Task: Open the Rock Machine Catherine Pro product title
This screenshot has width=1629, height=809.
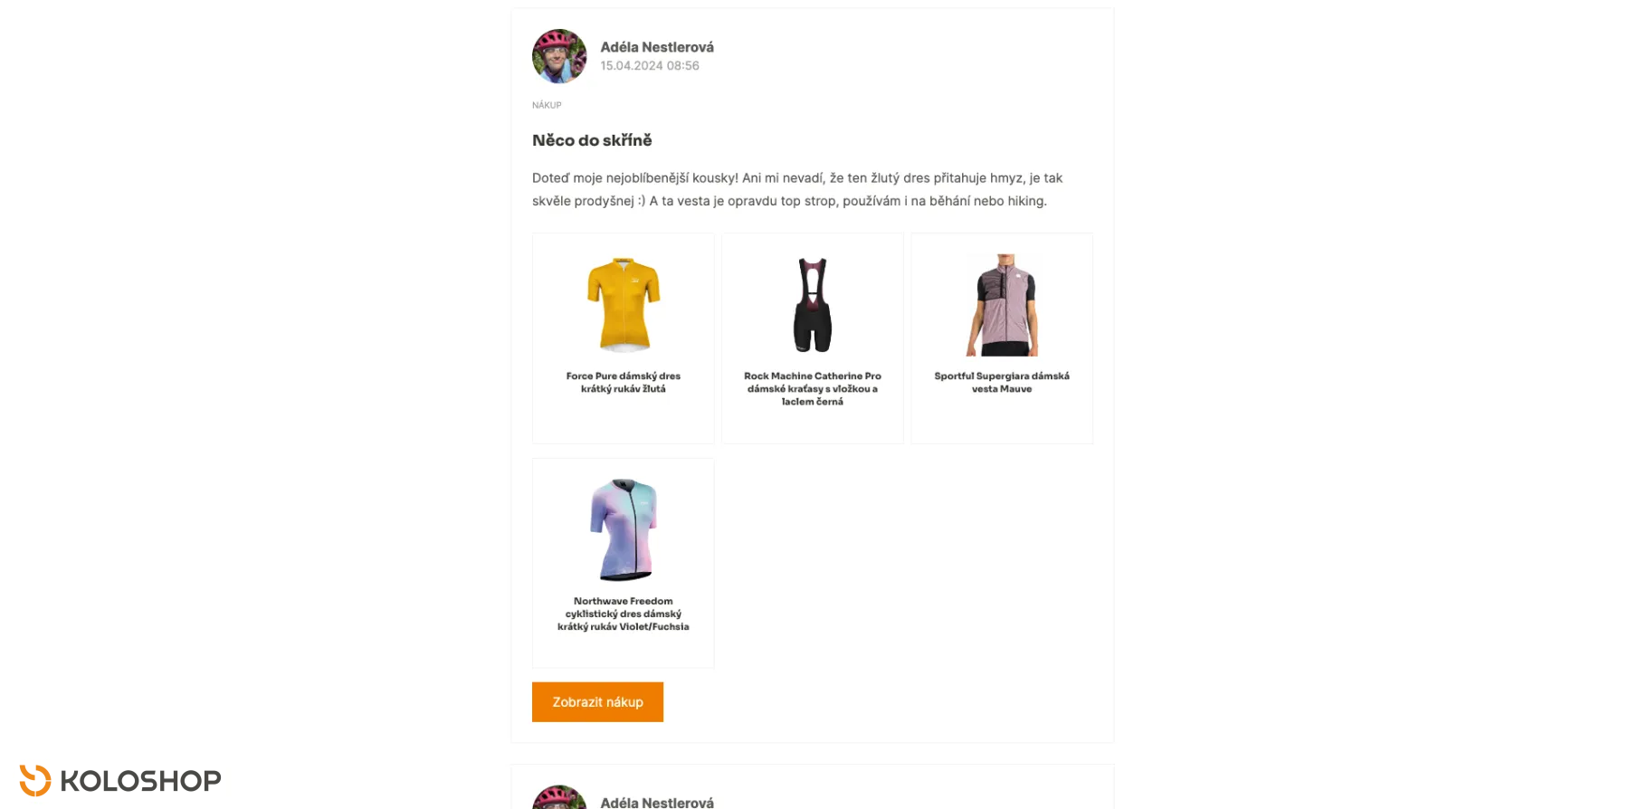Action: [x=813, y=388]
